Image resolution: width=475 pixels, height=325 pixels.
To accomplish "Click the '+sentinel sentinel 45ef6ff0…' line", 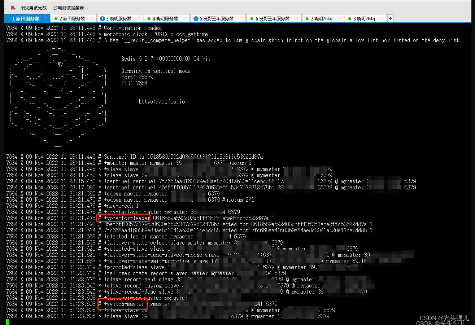I will point(211,187).
